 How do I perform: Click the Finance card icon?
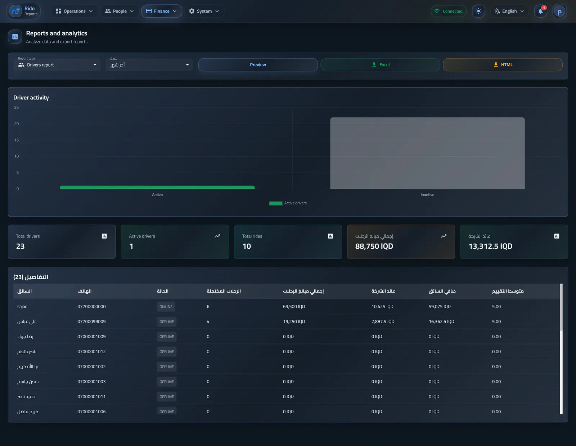[x=149, y=11]
